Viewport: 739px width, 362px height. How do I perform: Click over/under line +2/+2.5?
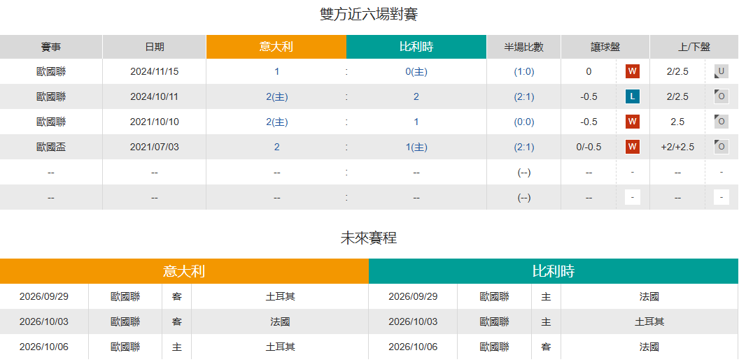(x=677, y=147)
